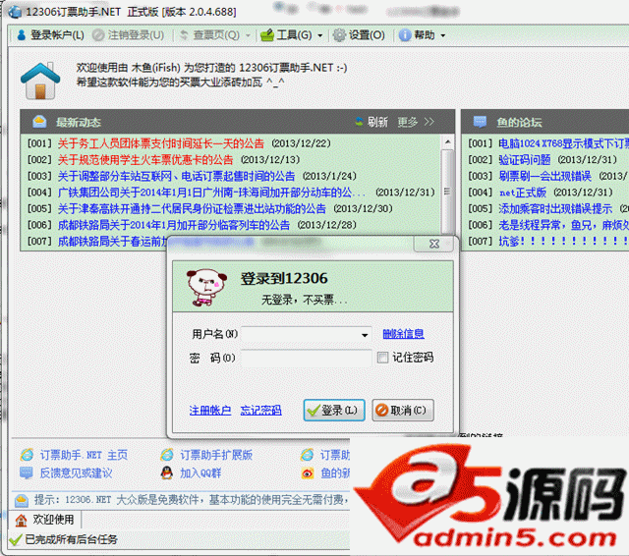Screen dimensions: 629x556
Task: Click the 注销登录(U) toolbar item
Action: pos(128,35)
